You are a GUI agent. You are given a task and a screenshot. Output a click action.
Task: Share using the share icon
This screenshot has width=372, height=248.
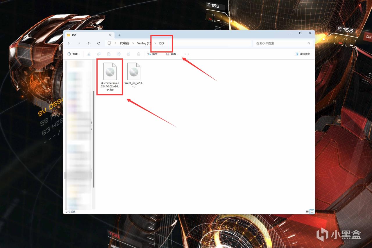click(x=128, y=54)
